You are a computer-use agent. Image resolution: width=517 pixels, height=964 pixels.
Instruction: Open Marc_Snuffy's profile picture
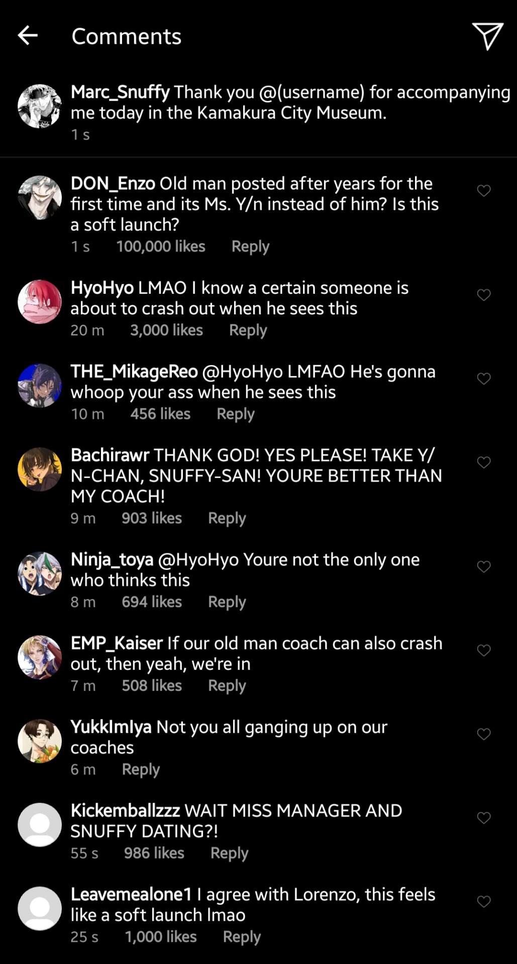tap(40, 106)
